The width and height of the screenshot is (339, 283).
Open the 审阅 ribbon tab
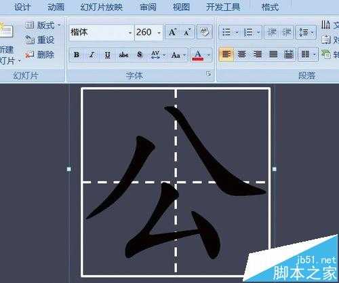click(148, 7)
